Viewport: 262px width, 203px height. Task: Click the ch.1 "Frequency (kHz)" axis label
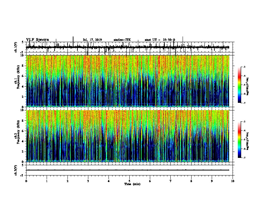click(18, 77)
